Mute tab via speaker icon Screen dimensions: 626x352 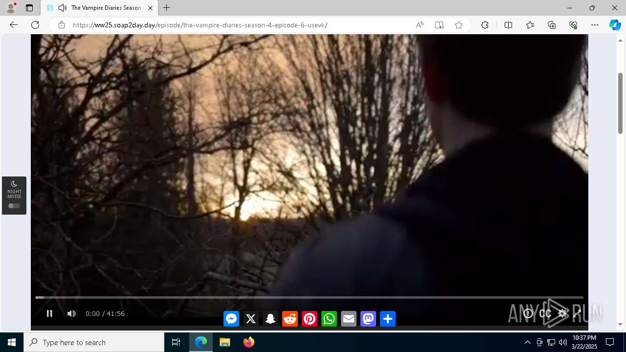coord(62,8)
